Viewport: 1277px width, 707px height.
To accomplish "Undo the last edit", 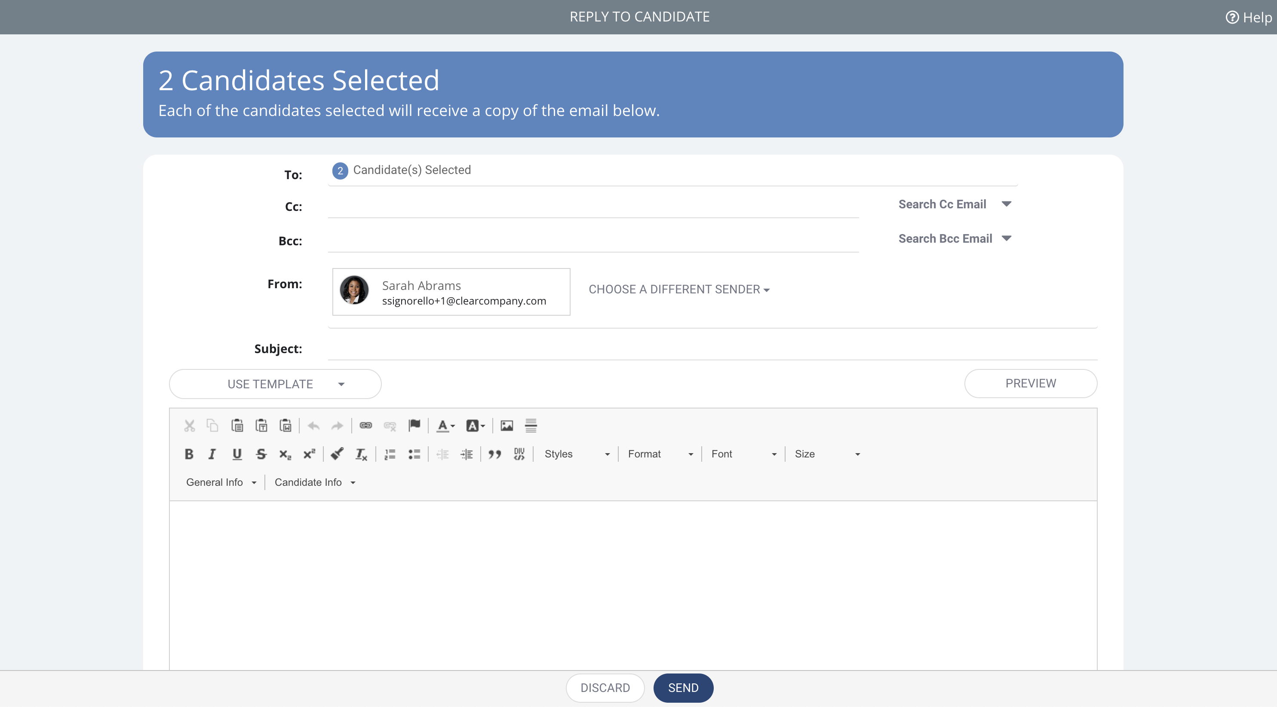I will [313, 426].
